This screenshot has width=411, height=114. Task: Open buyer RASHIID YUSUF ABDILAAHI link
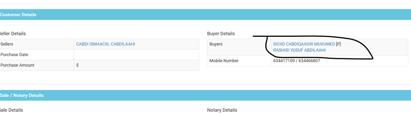[x=299, y=50]
